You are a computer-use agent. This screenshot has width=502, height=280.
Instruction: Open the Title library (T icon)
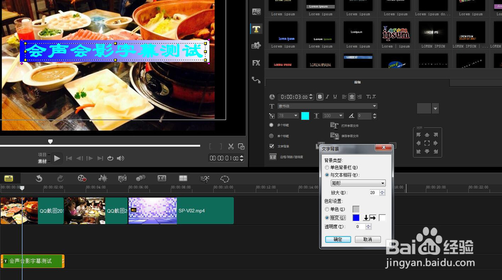pos(256,29)
